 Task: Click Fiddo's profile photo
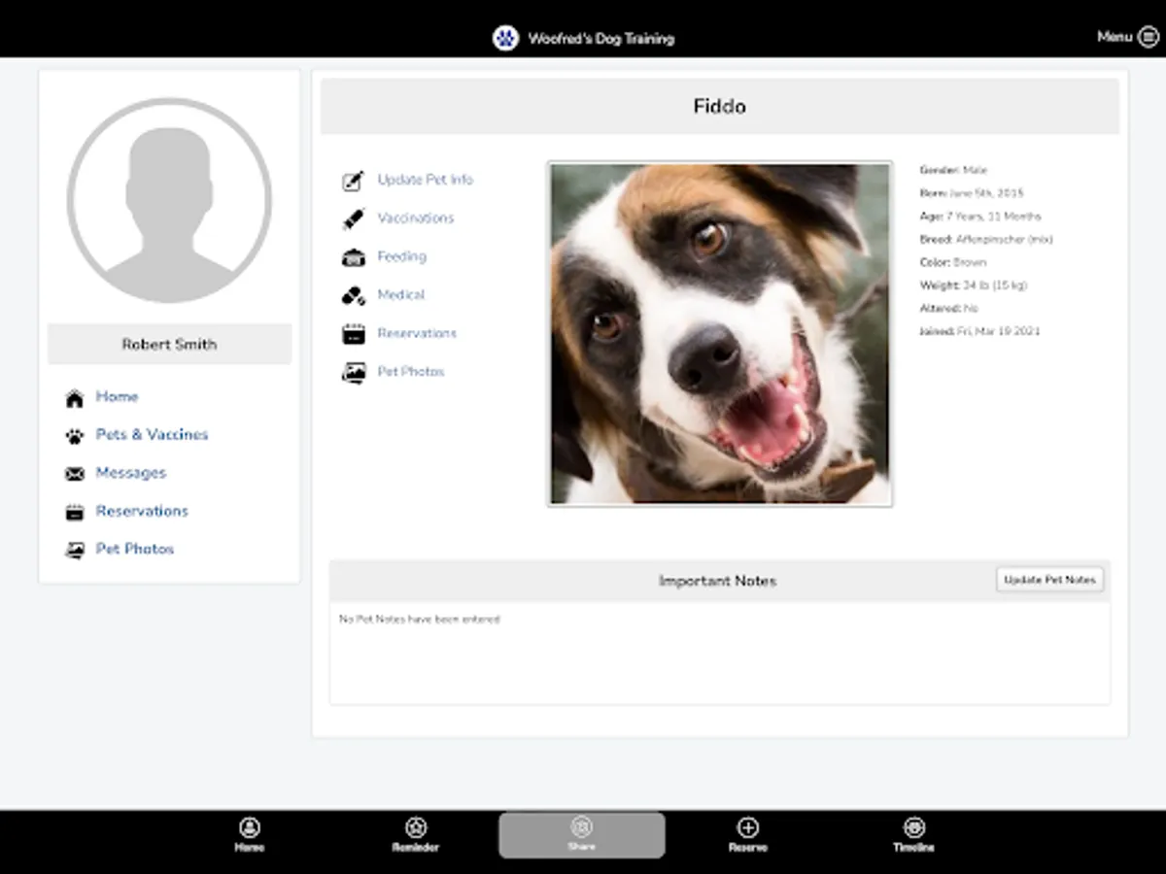point(719,333)
